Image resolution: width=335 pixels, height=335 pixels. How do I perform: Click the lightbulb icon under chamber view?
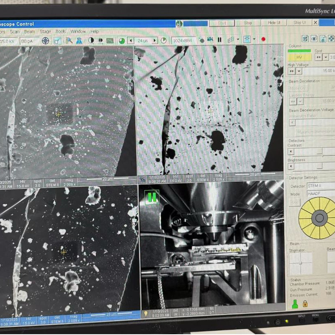[146, 314]
